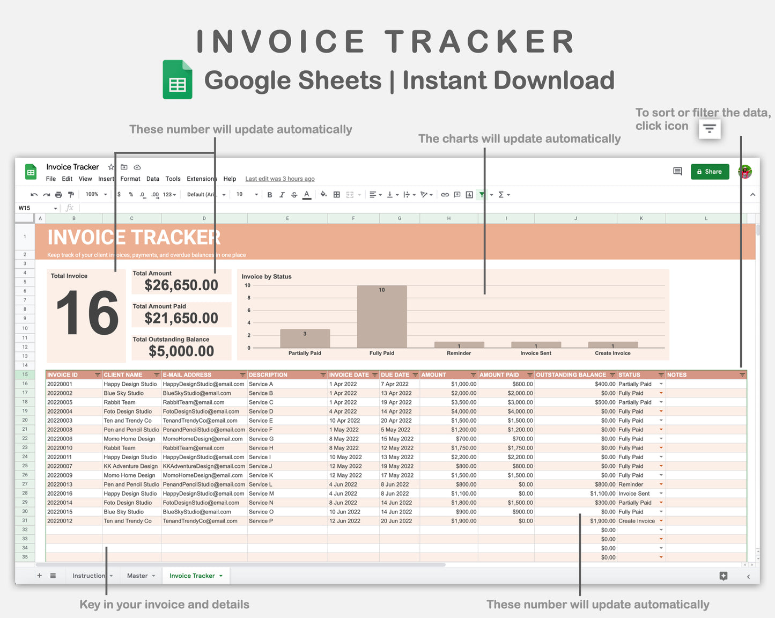The width and height of the screenshot is (775, 618).
Task: Toggle bold formatting in the toolbar
Action: pyautogui.click(x=270, y=194)
